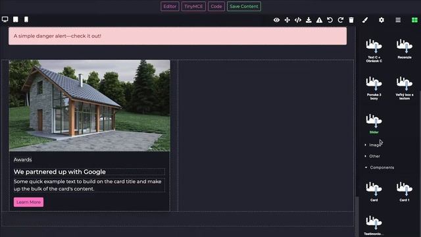Switch to desktop device preview
The width and height of the screenshot is (421, 237).
pyautogui.click(x=5, y=19)
